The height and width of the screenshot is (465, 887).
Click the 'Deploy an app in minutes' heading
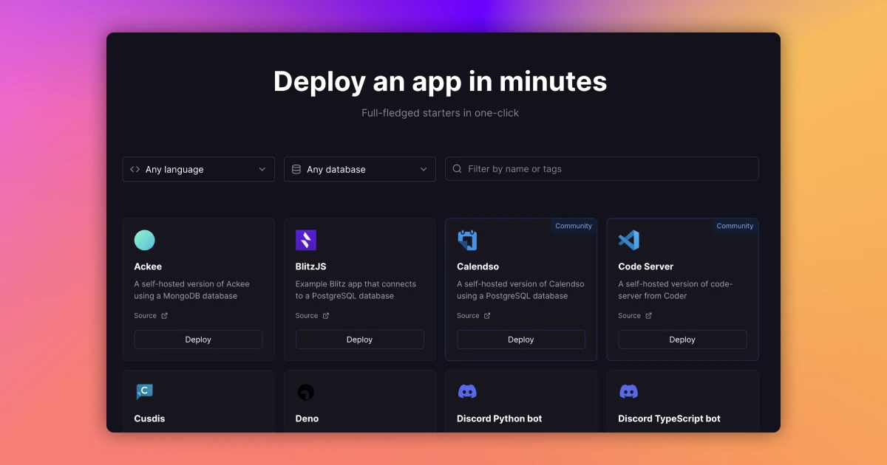[x=441, y=81]
